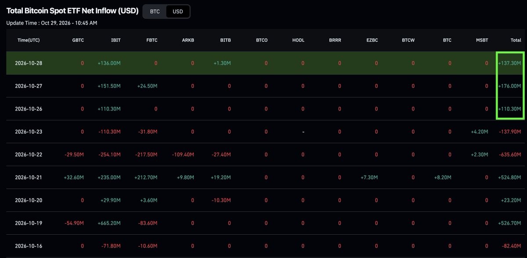527x258 pixels.
Task: Click the +151.50M IBIT value
Action: (x=109, y=86)
